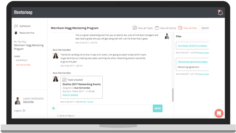Select Wernham Hogg Mentoring Program in sidebar
The height and width of the screenshot is (133, 236).
click(x=29, y=47)
